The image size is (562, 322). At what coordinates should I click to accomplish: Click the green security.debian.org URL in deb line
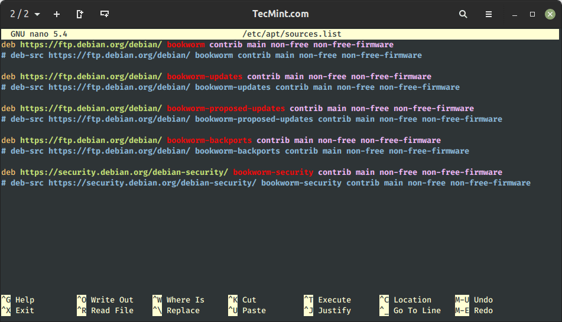tap(124, 173)
